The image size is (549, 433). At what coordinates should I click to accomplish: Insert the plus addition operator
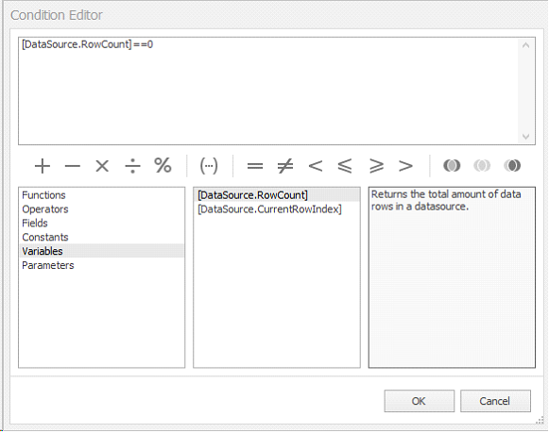(43, 166)
